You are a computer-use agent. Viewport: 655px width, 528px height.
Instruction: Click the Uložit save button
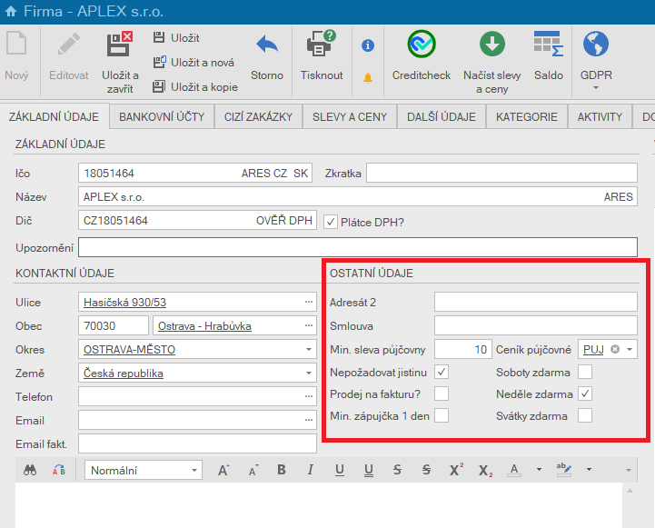(176, 37)
